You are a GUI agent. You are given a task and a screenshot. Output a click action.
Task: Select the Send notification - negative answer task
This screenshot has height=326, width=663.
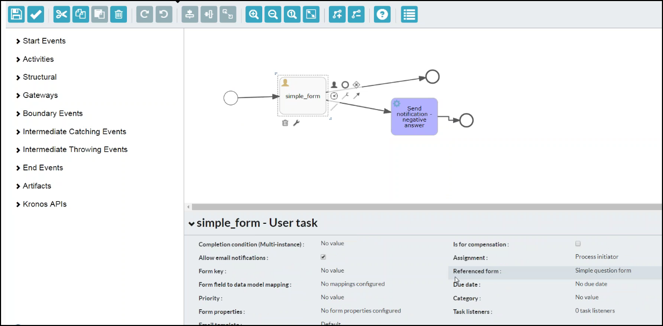tap(414, 116)
